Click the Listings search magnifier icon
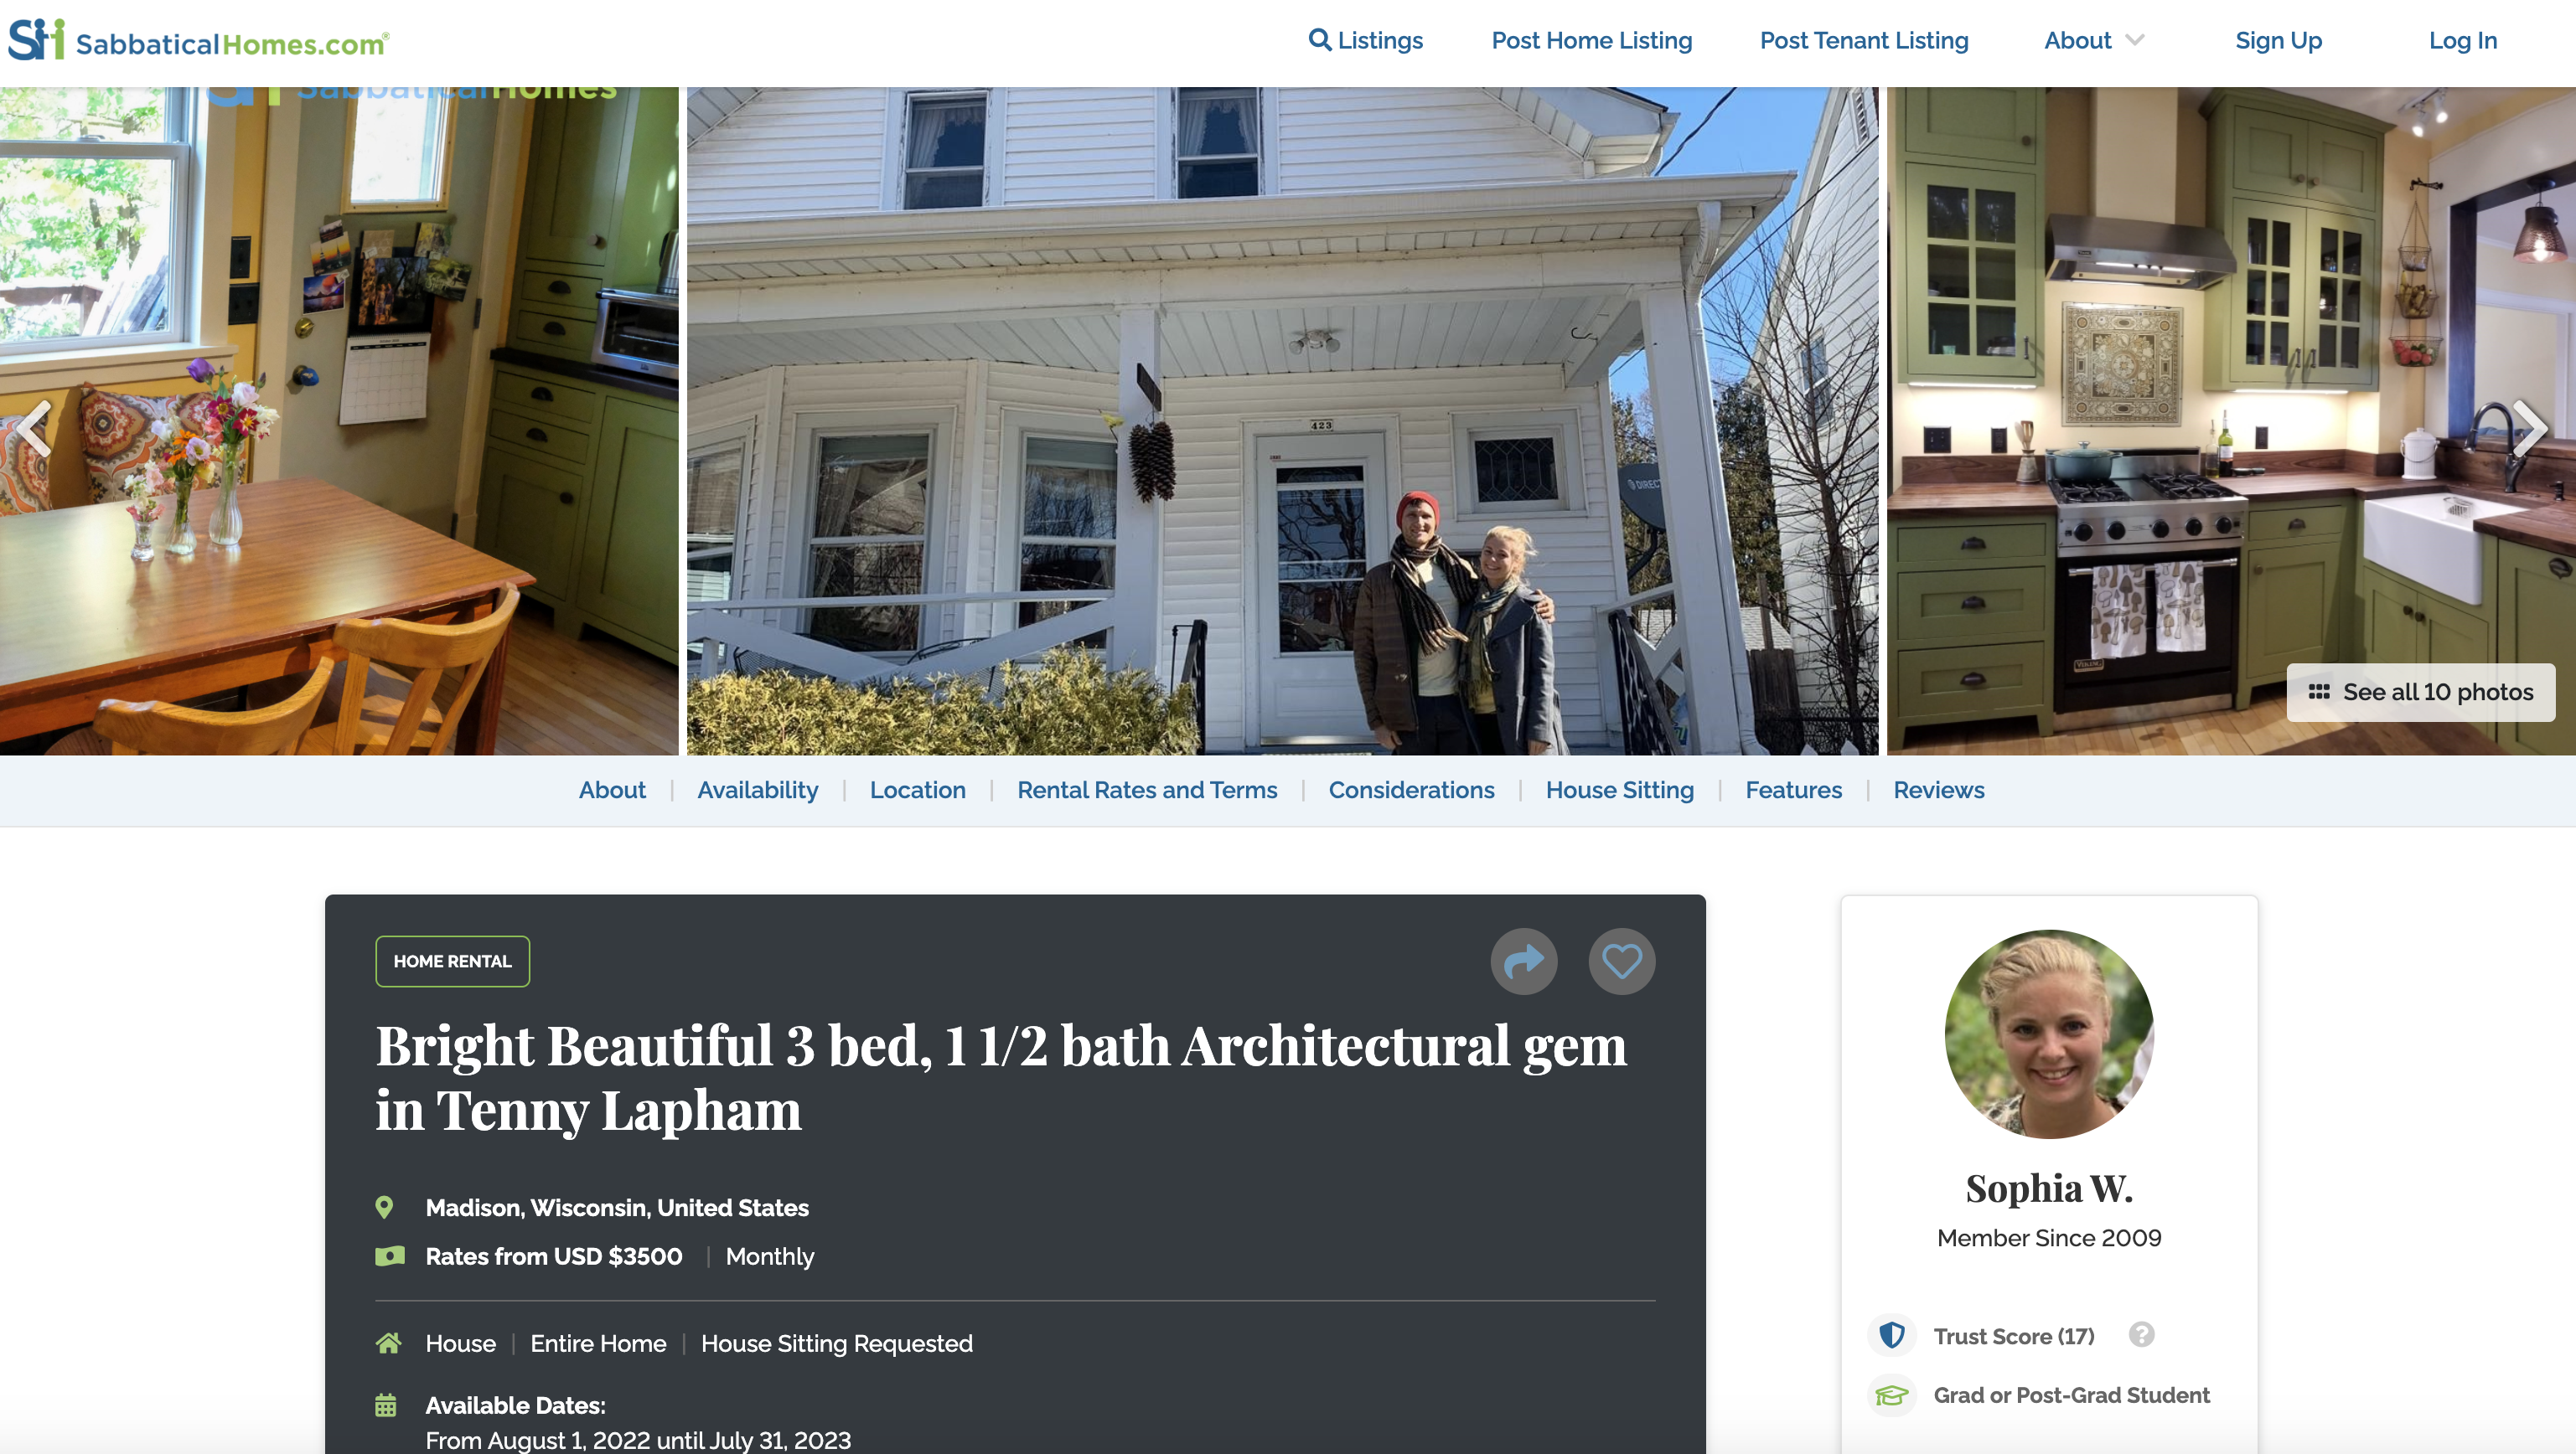Screen dimensions: 2576x1454 pos(1320,40)
